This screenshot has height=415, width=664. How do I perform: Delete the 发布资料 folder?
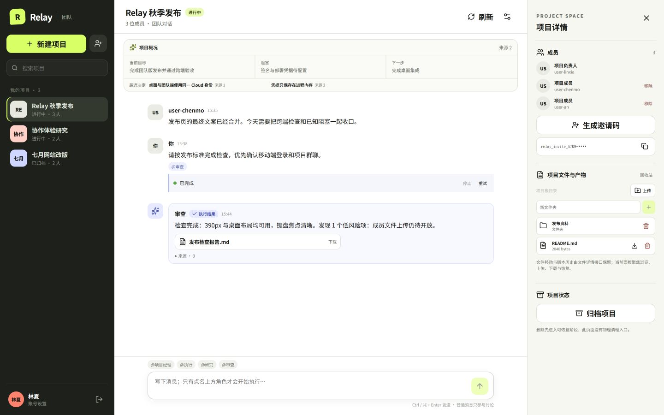646,226
